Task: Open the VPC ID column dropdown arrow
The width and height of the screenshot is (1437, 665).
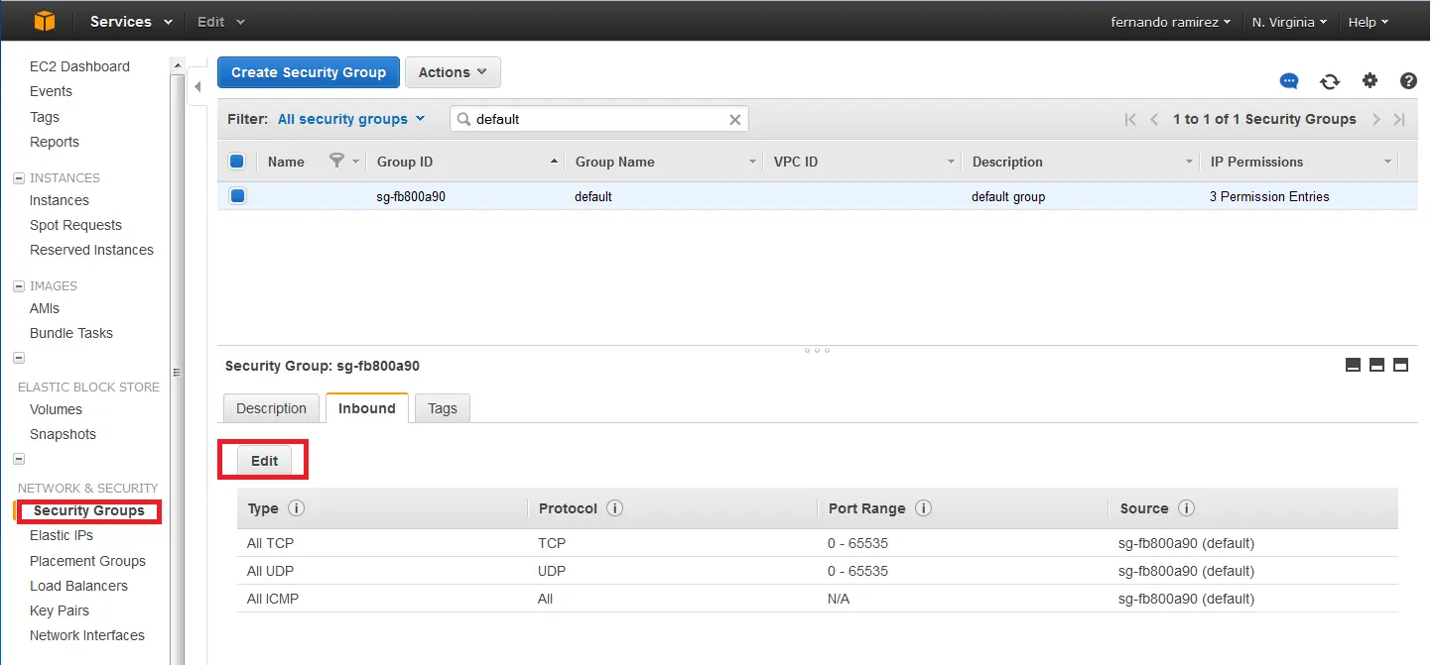Action: (x=952, y=162)
